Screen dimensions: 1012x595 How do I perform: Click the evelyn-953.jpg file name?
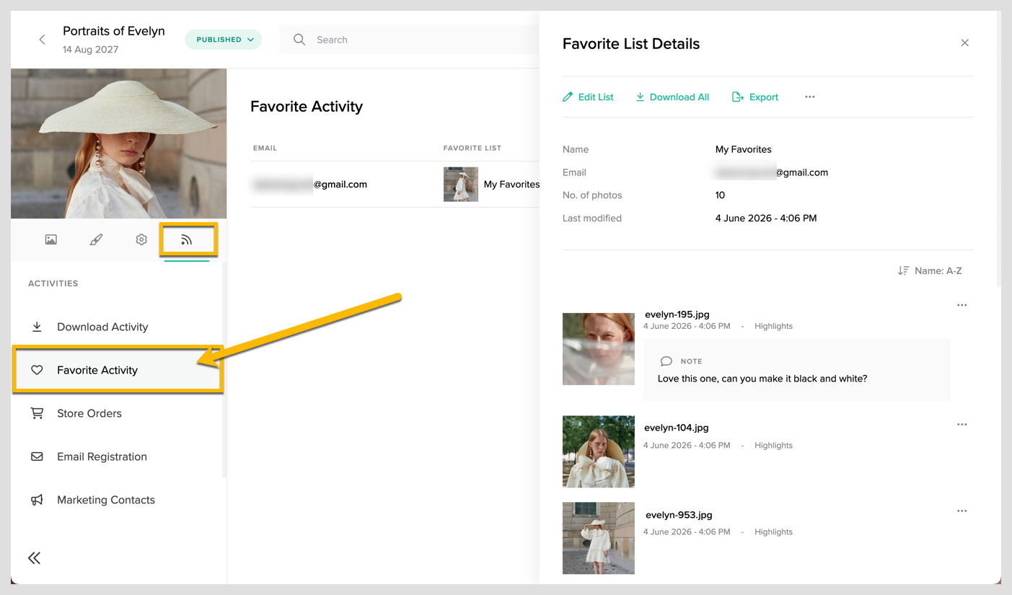pyautogui.click(x=678, y=515)
